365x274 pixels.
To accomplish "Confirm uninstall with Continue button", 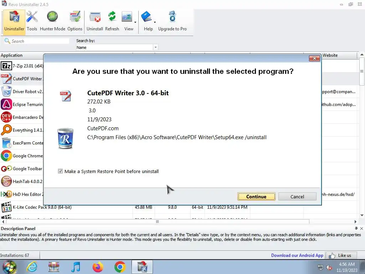I will click(x=256, y=197).
